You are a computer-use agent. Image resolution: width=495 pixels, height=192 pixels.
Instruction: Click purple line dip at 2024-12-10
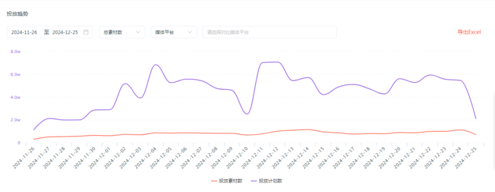point(247,114)
